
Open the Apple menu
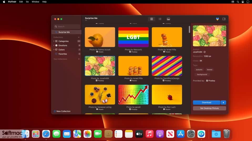(x=4, y=2)
